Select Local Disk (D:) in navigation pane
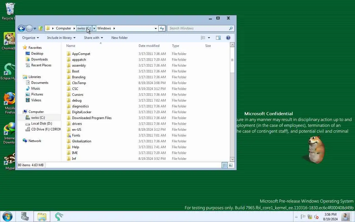The width and height of the screenshot is (355, 222). (x=42, y=123)
